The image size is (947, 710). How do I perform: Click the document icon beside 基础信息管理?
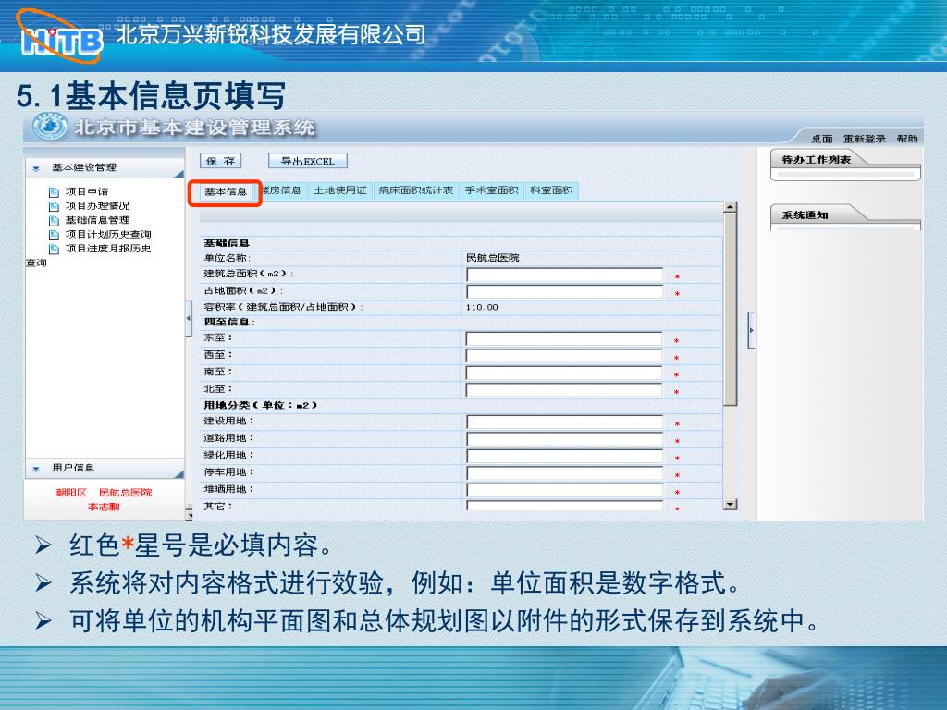(x=54, y=221)
